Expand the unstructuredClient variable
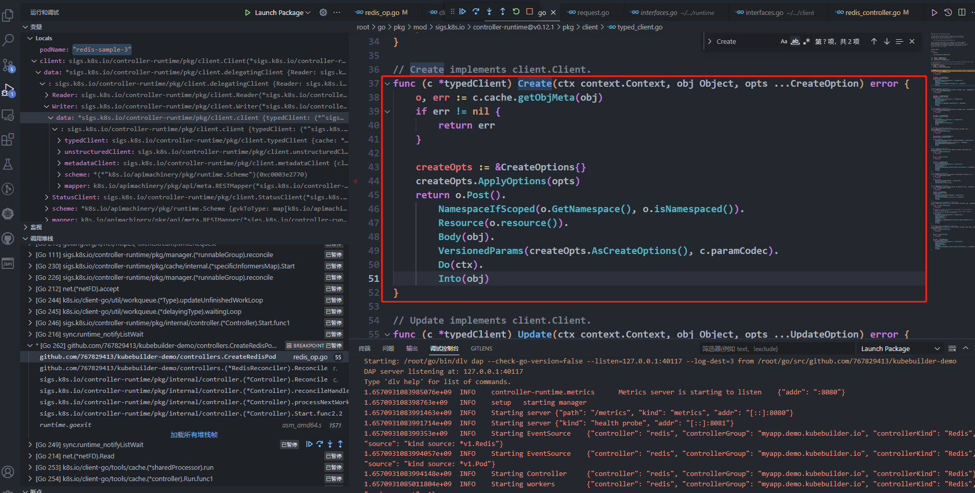 click(x=59, y=152)
